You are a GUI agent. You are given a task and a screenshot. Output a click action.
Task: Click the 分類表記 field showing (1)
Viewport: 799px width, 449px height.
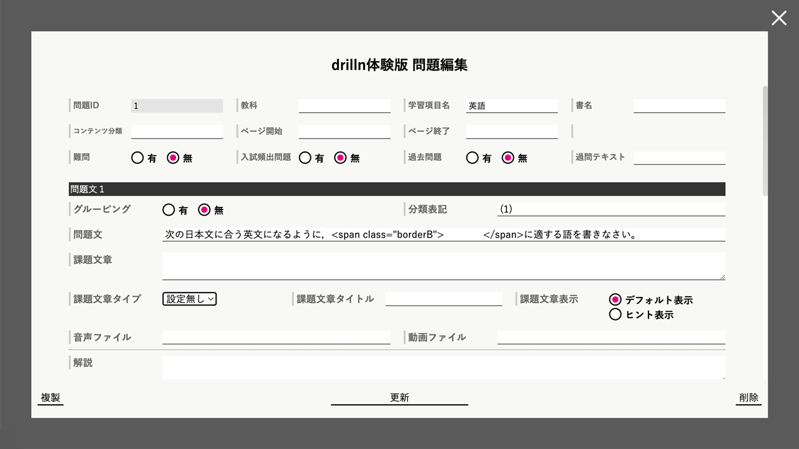click(611, 209)
